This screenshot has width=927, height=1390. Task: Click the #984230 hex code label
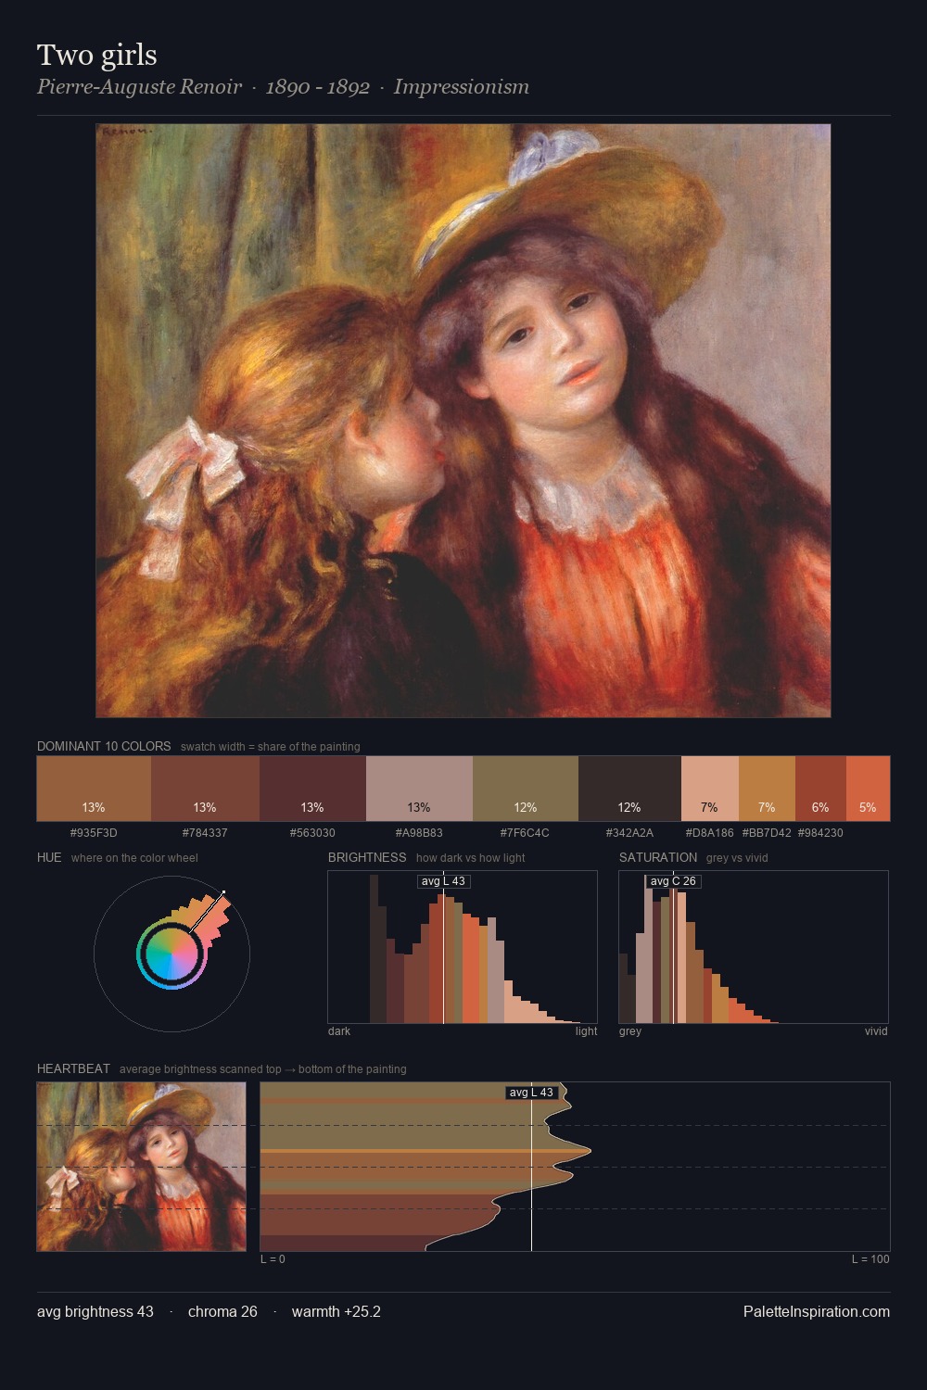820,832
